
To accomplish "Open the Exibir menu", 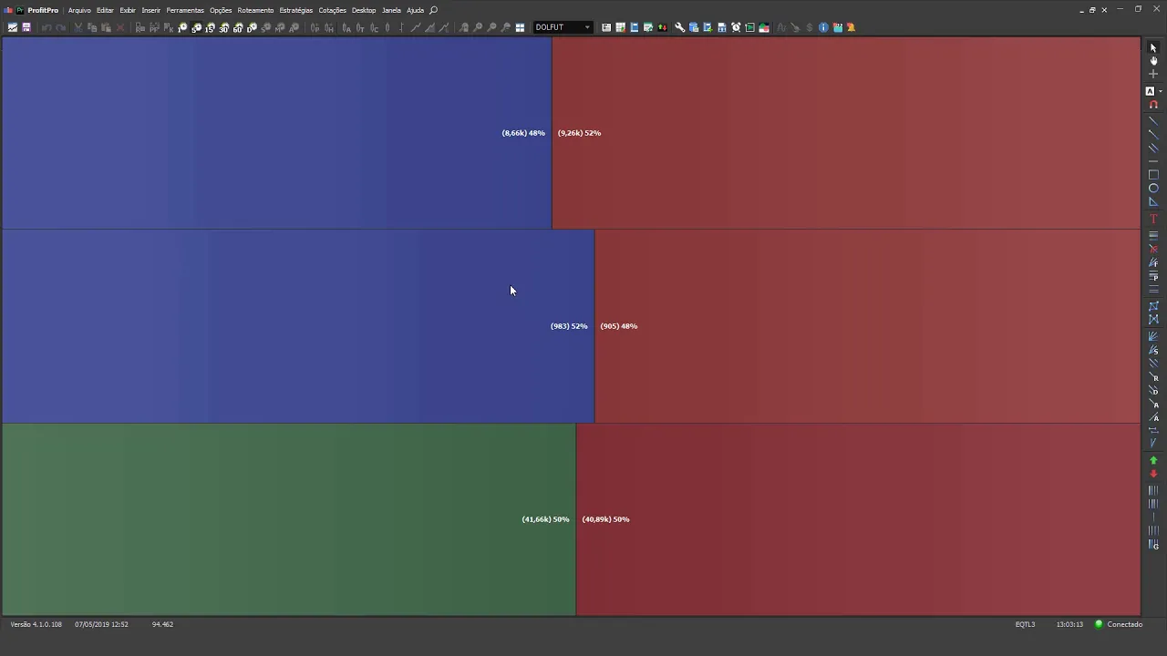I will (x=128, y=10).
